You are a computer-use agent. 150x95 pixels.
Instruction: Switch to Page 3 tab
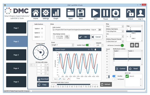click(16, 55)
